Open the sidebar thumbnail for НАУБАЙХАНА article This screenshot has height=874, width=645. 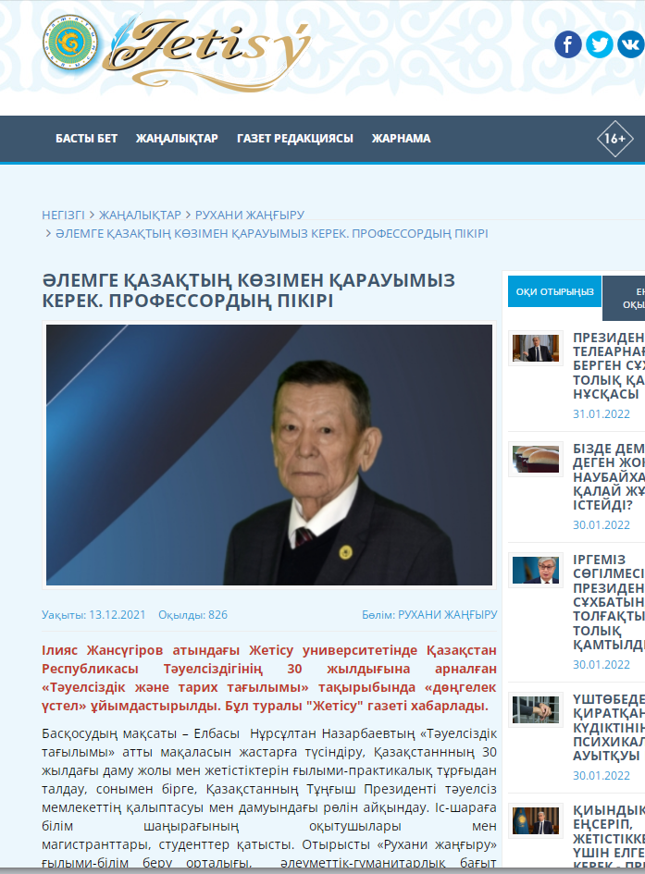coord(536,459)
